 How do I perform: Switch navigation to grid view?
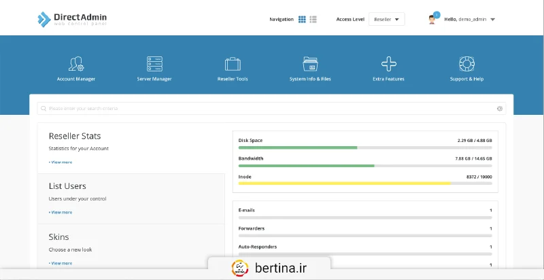pyautogui.click(x=302, y=19)
